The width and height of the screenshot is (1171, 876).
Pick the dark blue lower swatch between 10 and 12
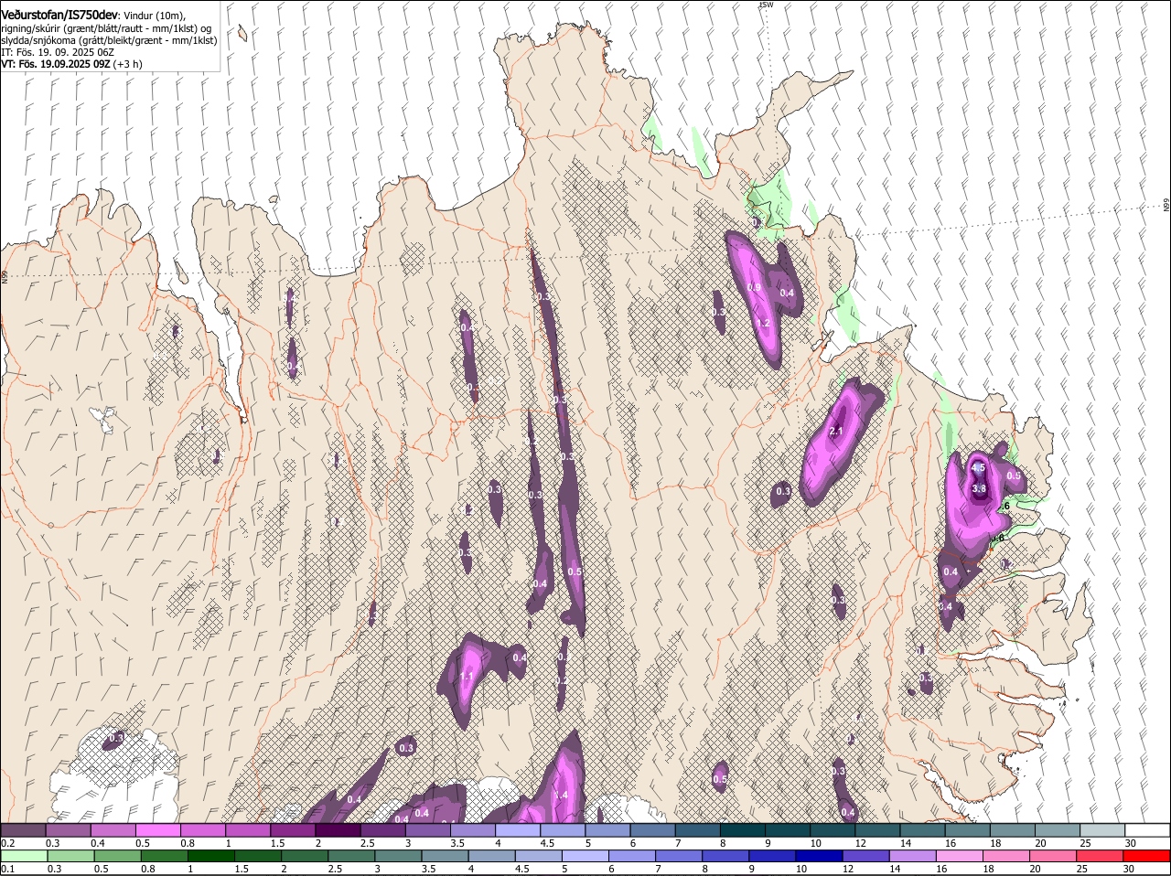pos(821,856)
